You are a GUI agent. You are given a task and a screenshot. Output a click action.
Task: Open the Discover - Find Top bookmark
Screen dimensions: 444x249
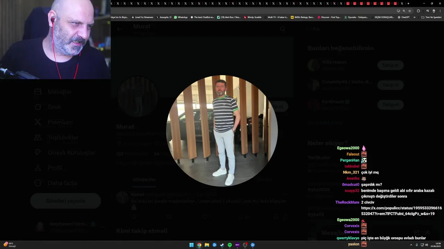329,17
